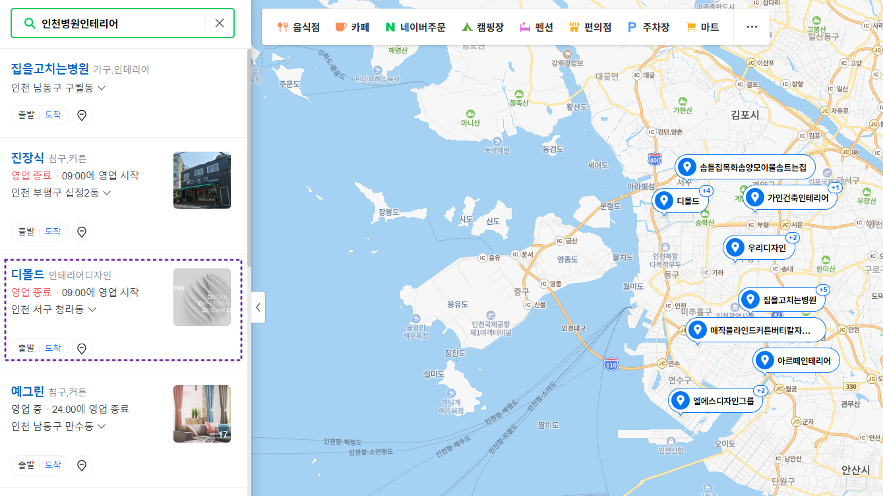Click location pin icon for 집을고치는병원
The width and height of the screenshot is (883, 496).
[82, 115]
